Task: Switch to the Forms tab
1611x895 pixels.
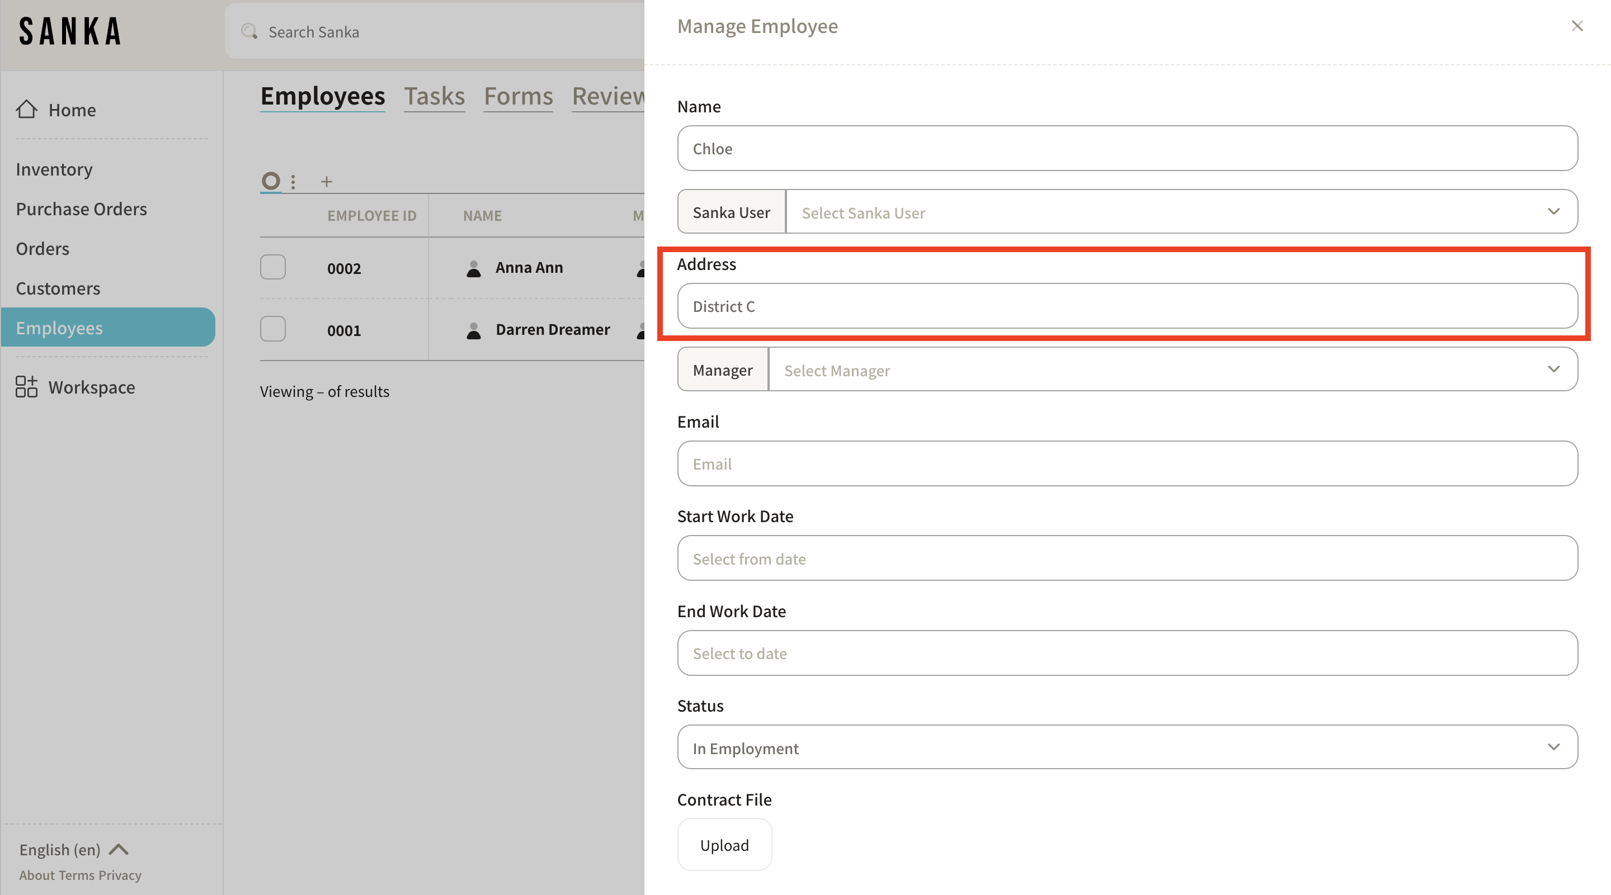Action: pyautogui.click(x=518, y=96)
